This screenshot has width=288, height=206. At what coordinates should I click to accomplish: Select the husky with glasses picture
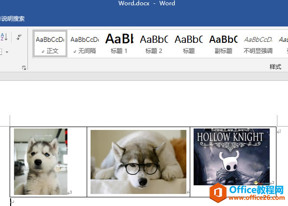click(138, 162)
